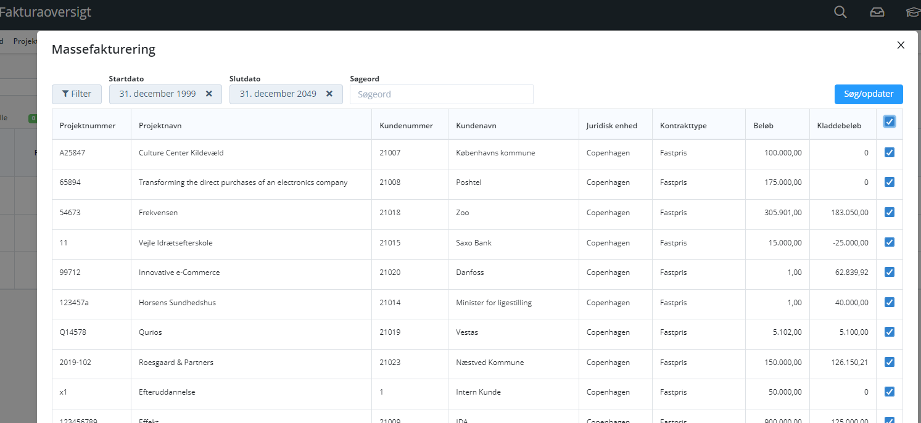
Task: Click the Filter button label
Action: tap(80, 94)
